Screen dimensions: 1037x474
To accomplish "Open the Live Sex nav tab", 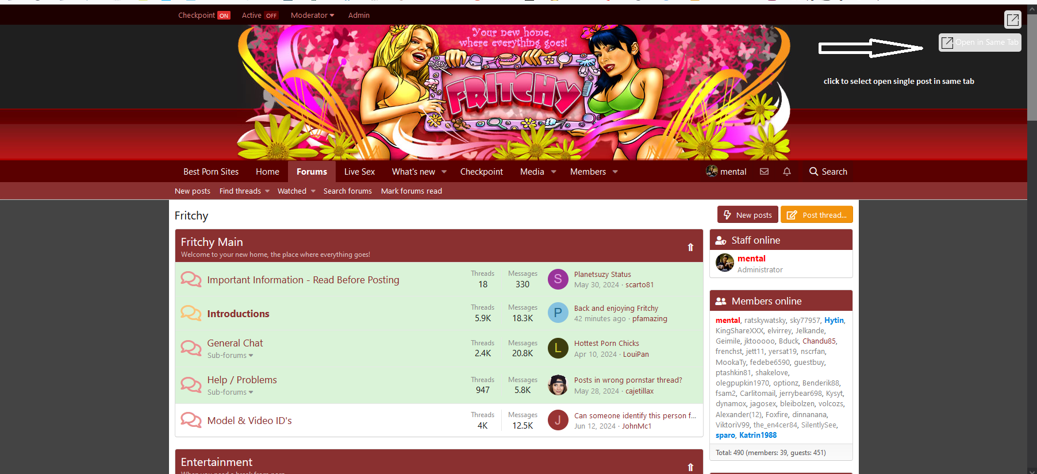I will (x=359, y=172).
